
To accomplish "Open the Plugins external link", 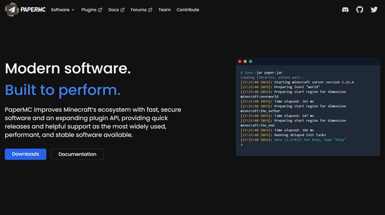I will (91, 10).
